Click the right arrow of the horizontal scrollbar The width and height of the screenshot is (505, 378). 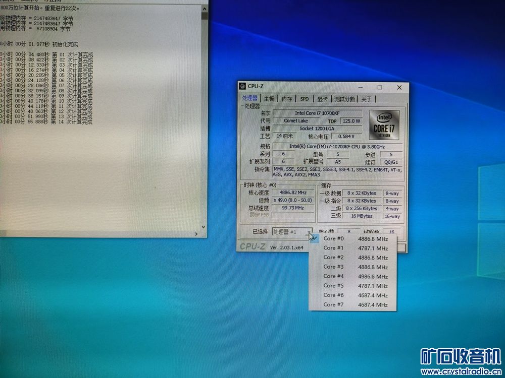pyautogui.click(x=196, y=234)
